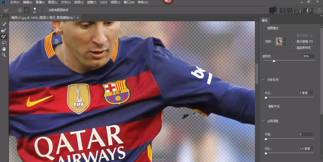Select the Hand tool
Image resolution: width=323 pixels, height=162 pixels.
tap(4, 49)
